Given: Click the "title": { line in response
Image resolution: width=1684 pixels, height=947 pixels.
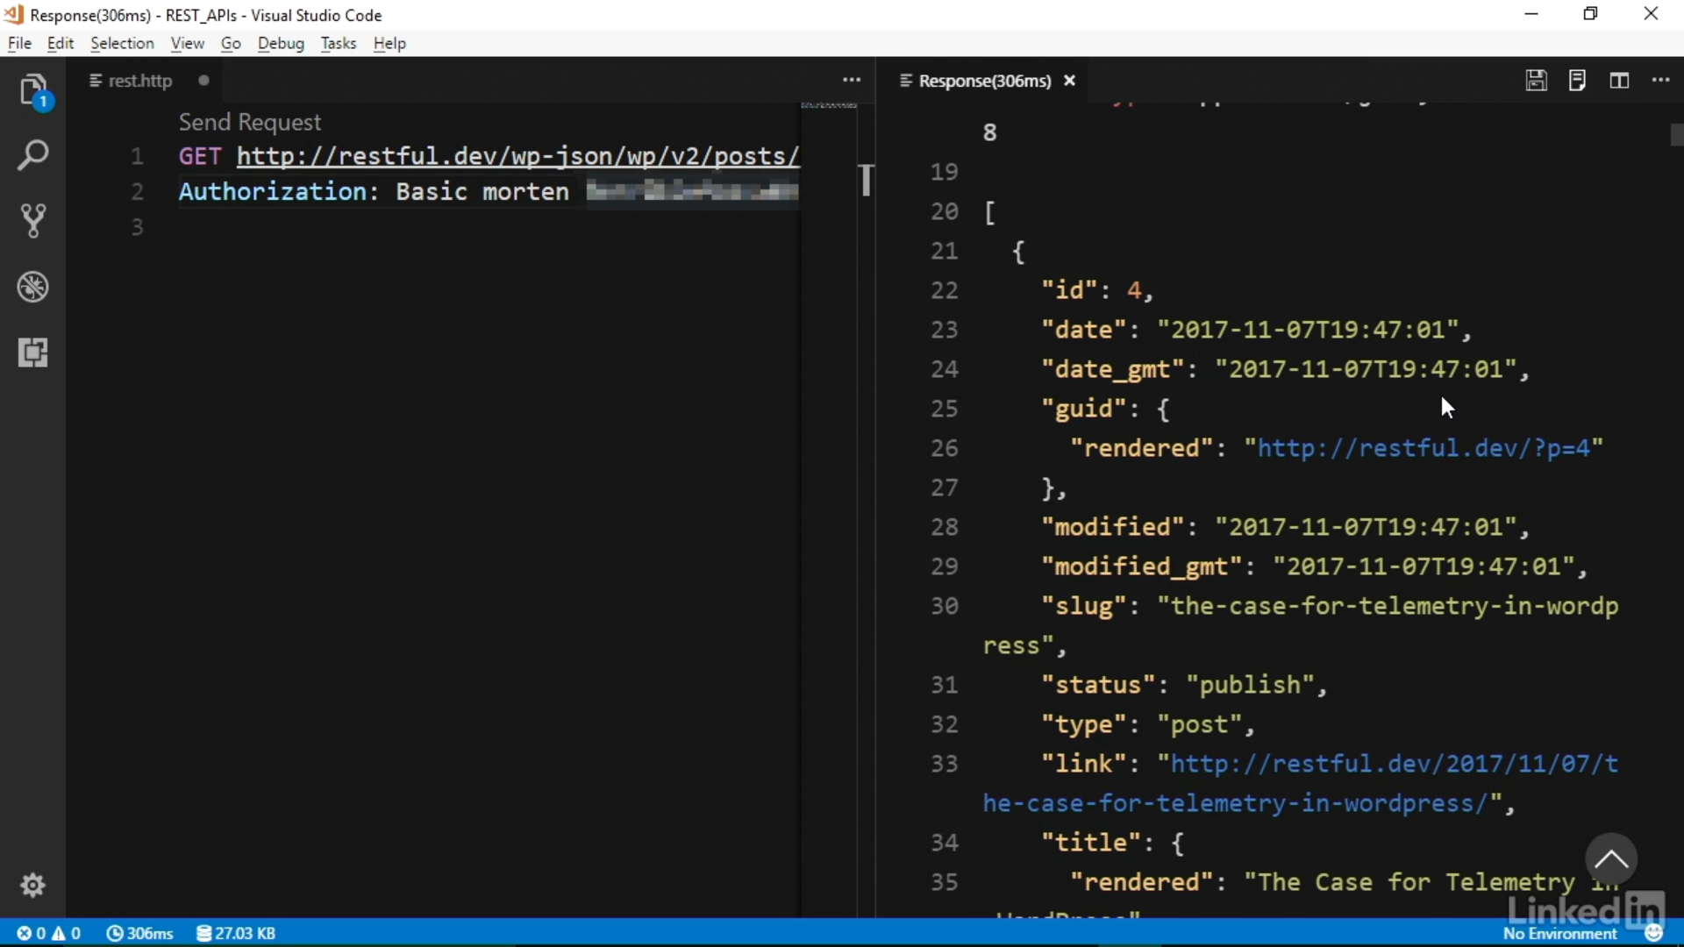Looking at the screenshot, I should 1112,843.
